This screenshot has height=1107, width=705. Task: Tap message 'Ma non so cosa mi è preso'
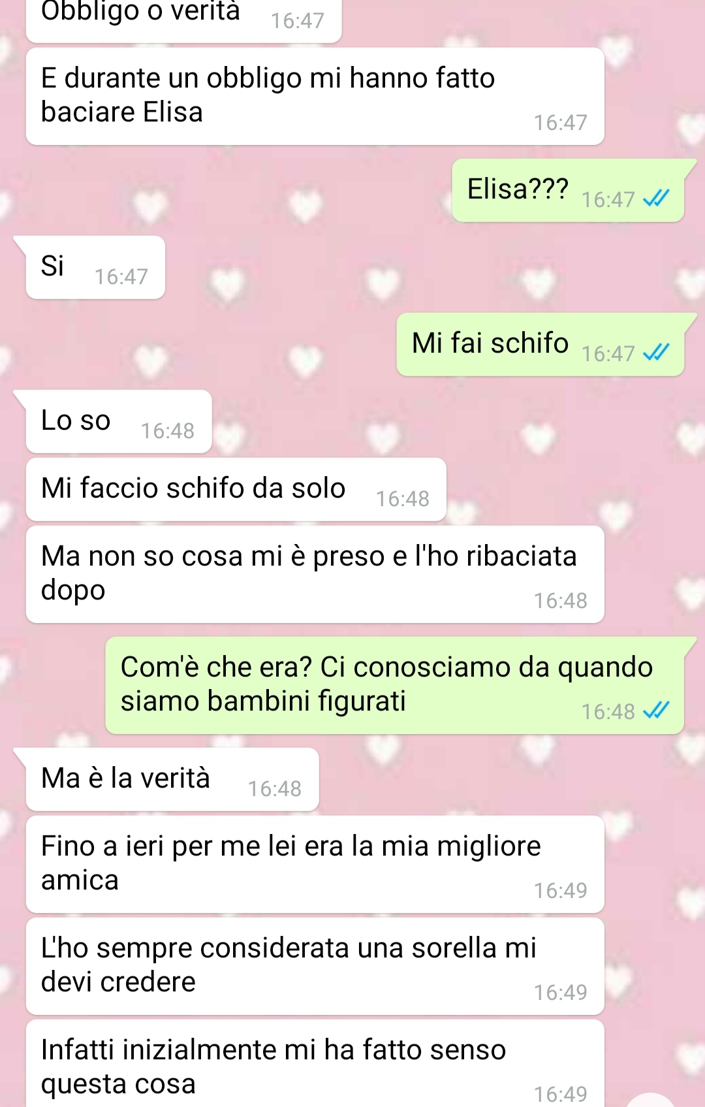(x=315, y=574)
